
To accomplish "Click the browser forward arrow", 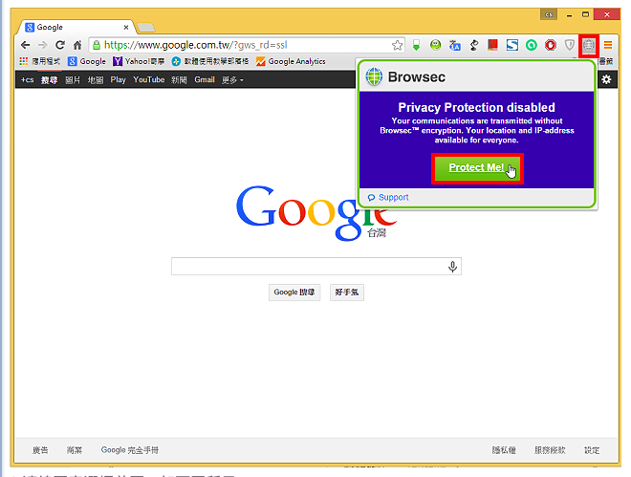I will (x=43, y=45).
